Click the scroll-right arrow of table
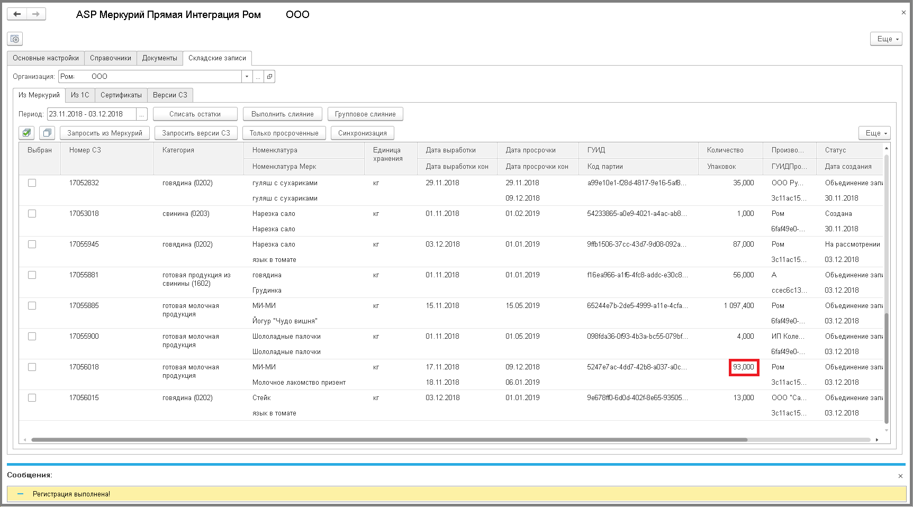This screenshot has height=507, width=913. click(877, 440)
